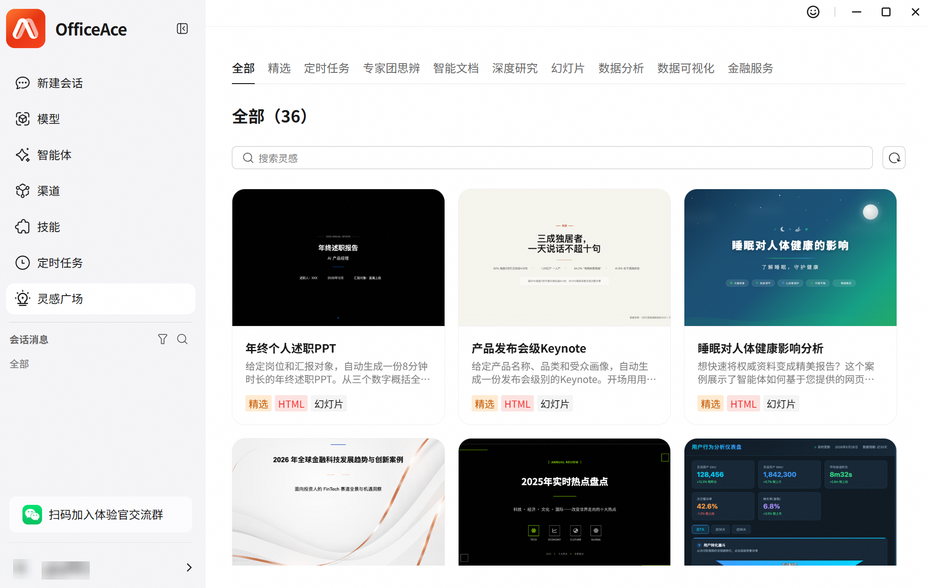Click HTML tag on 睡眠对人体健康影响分析 card

point(743,404)
